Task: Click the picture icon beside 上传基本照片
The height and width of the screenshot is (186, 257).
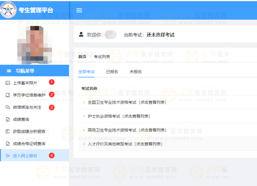Action: [x=8, y=83]
